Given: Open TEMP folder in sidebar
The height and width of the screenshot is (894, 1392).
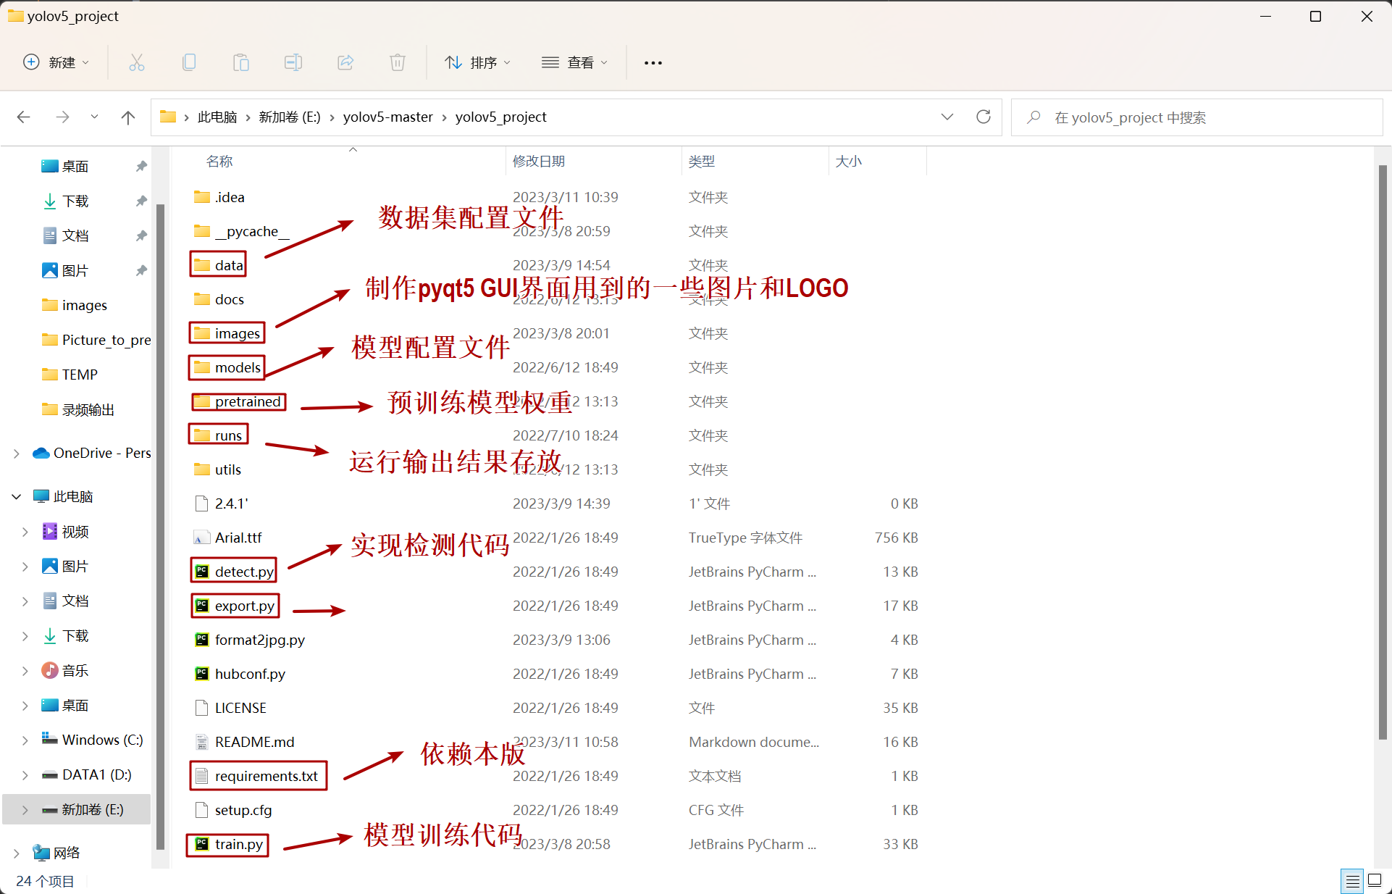Looking at the screenshot, I should pos(70,375).
